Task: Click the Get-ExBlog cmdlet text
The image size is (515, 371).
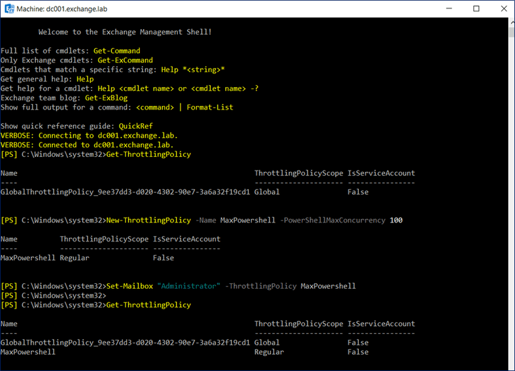Action: coord(102,98)
